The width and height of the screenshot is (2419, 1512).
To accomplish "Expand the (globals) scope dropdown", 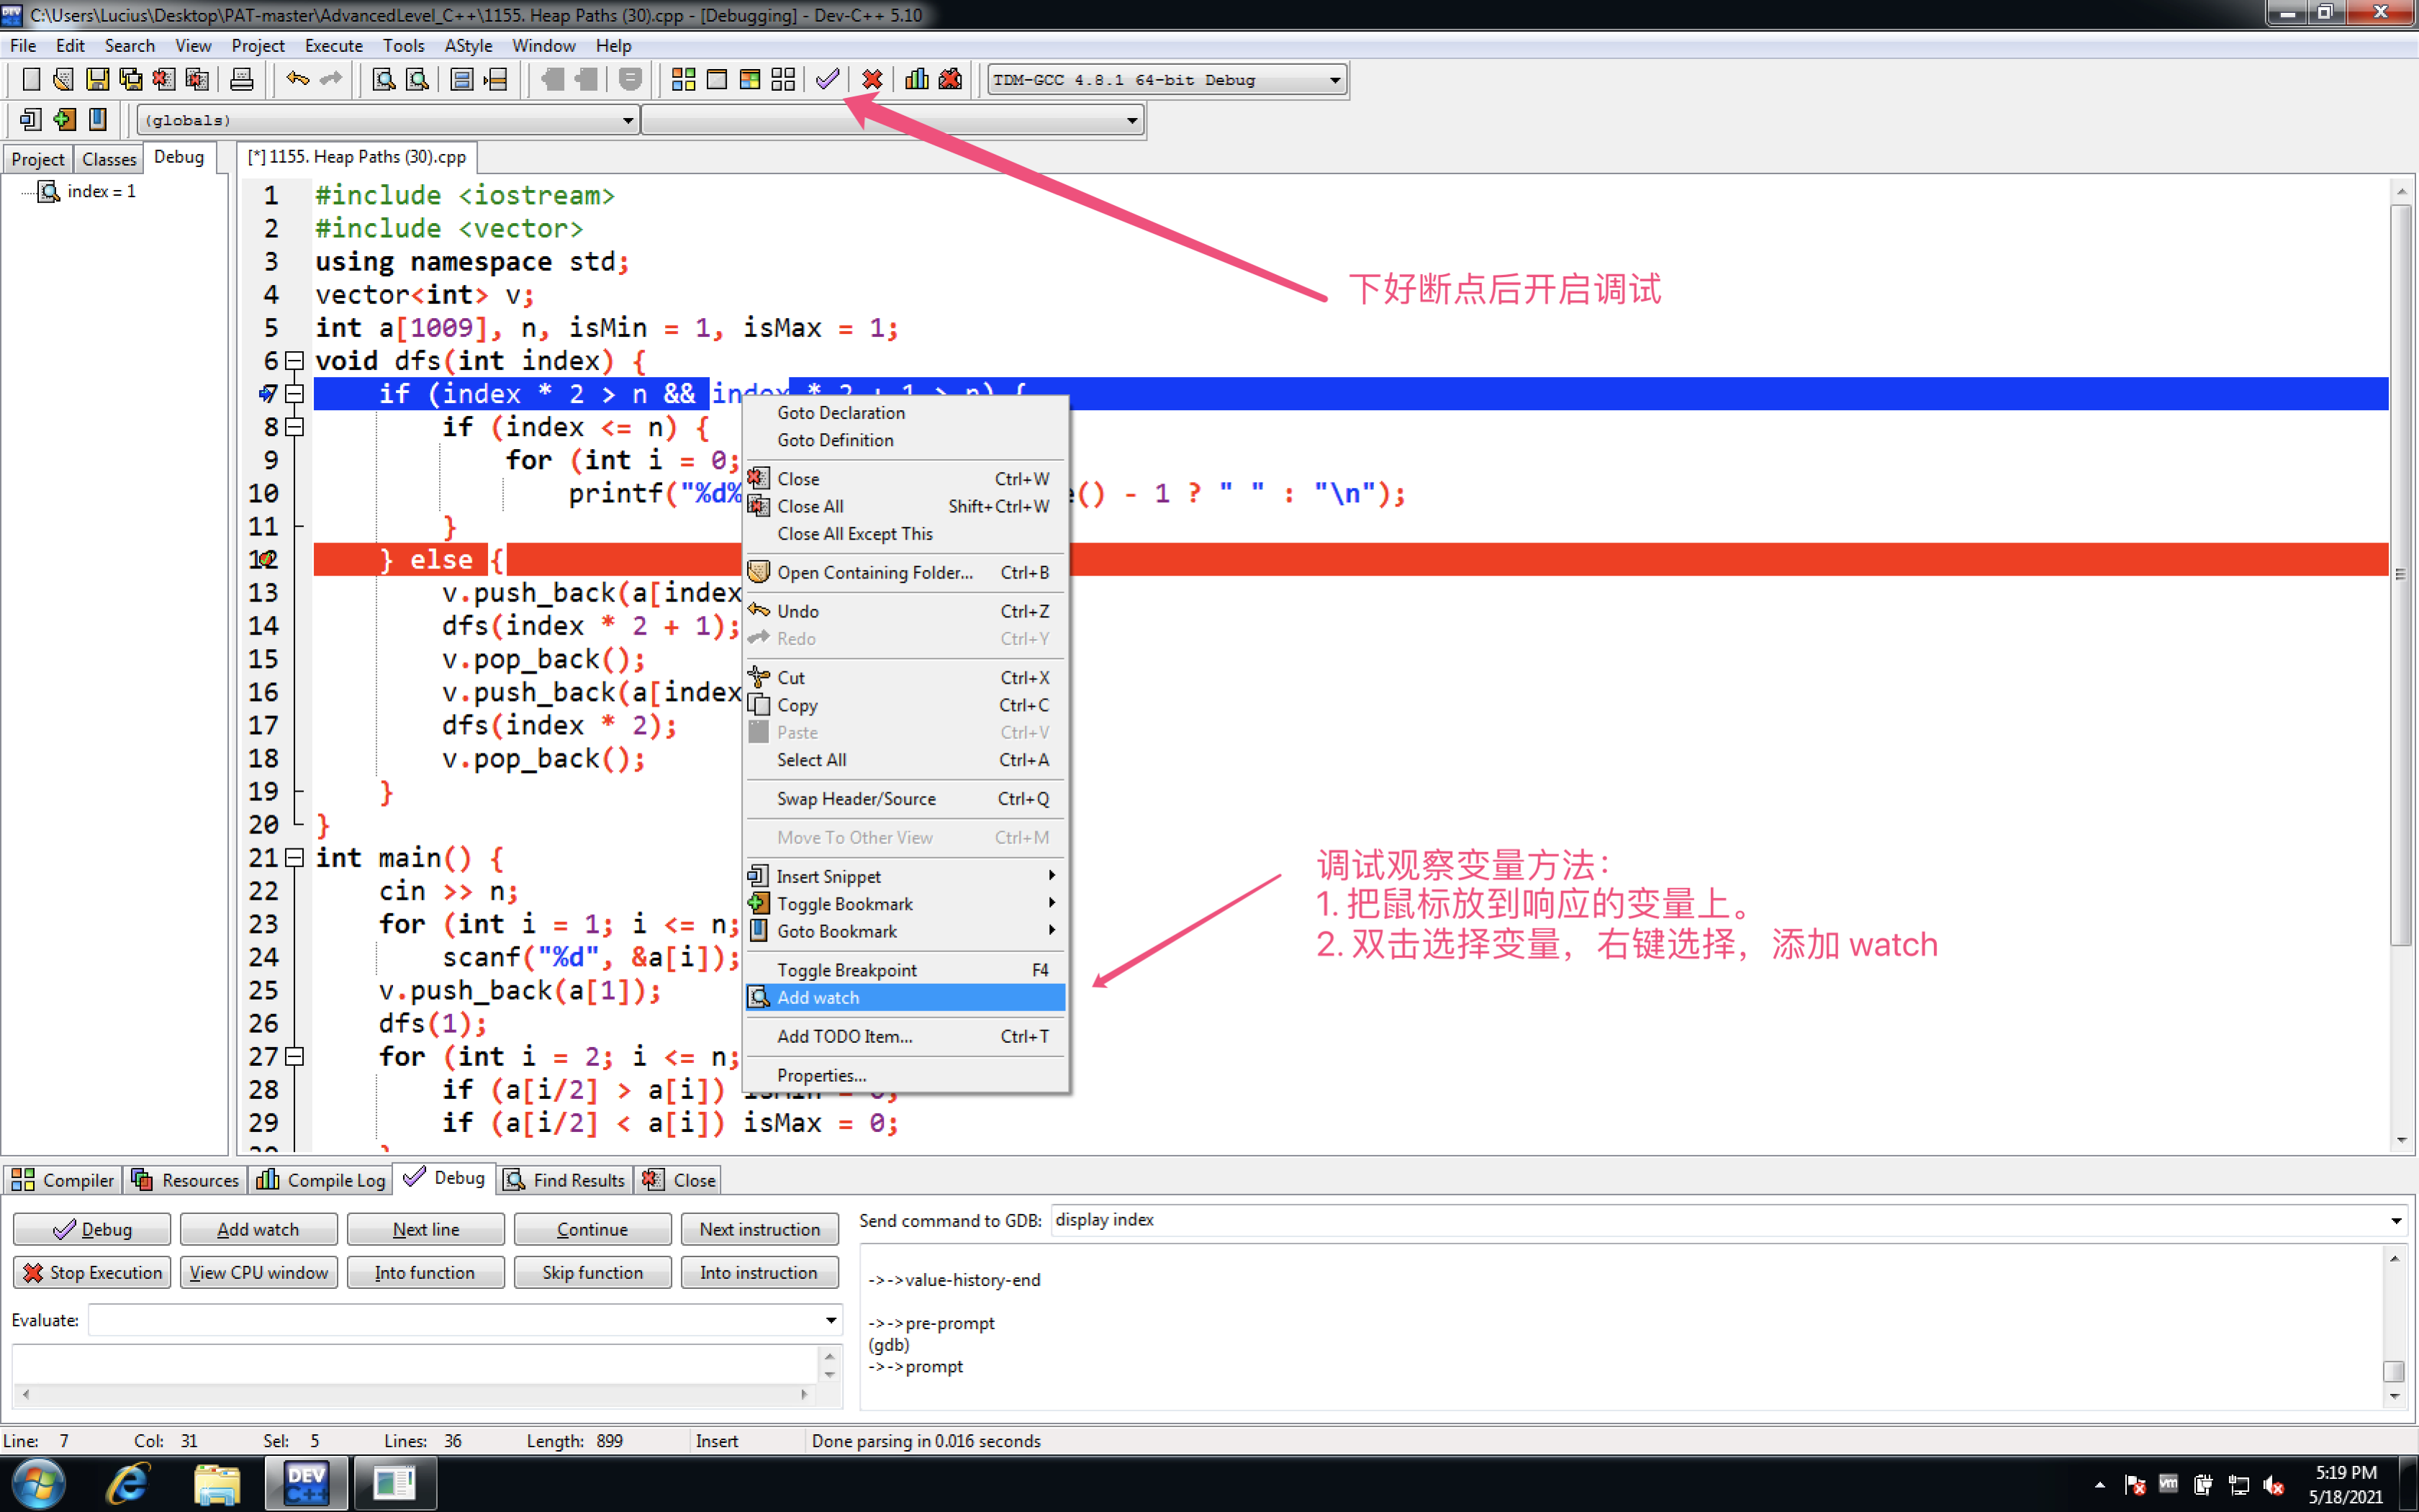I will [627, 121].
